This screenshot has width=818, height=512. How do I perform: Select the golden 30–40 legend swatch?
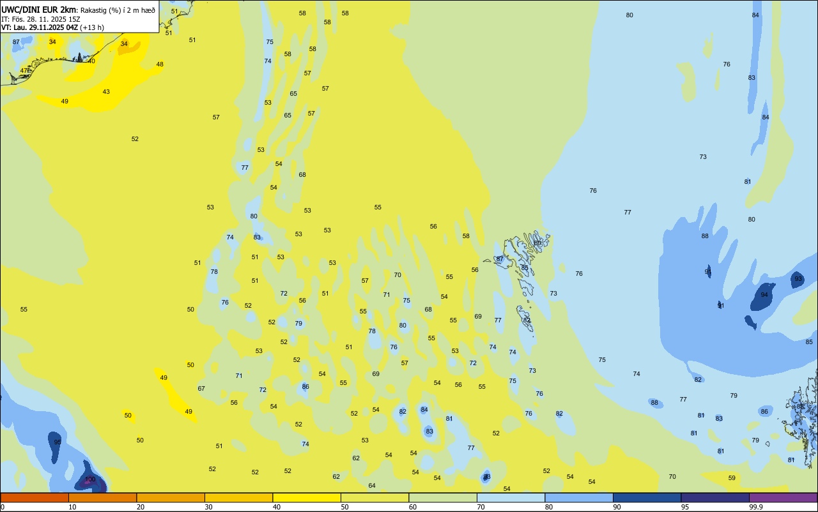point(238,497)
